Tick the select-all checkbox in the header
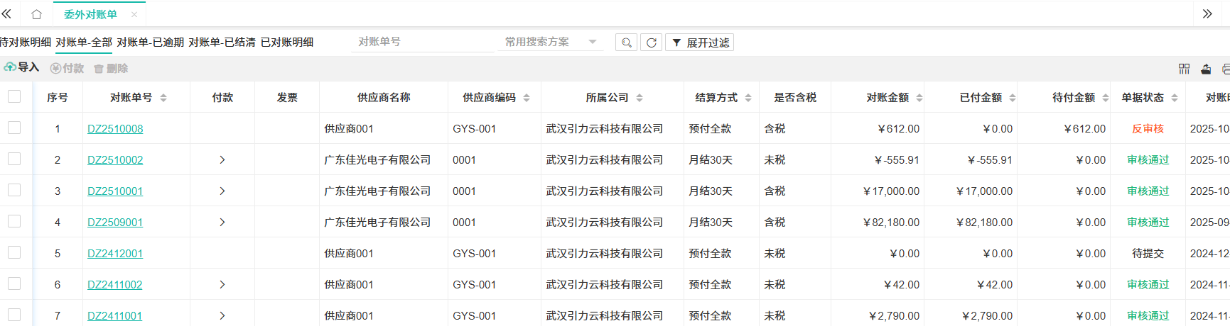This screenshot has width=1230, height=326. 14,96
